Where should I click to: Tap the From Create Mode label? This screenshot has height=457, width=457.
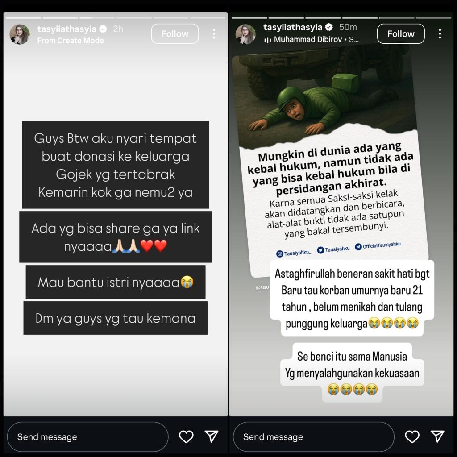(71, 41)
